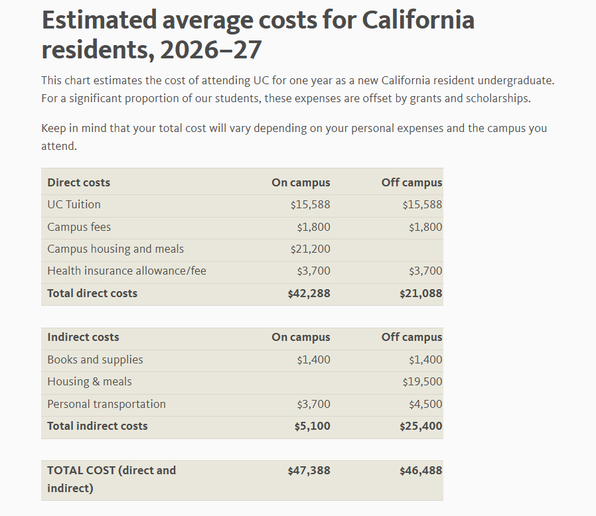Click the "Indirect costs" table header
The width and height of the screenshot is (596, 516).
[x=83, y=337]
